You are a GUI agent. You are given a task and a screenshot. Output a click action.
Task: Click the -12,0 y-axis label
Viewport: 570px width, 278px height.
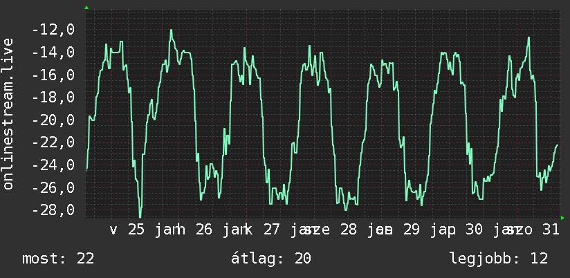pyautogui.click(x=53, y=30)
